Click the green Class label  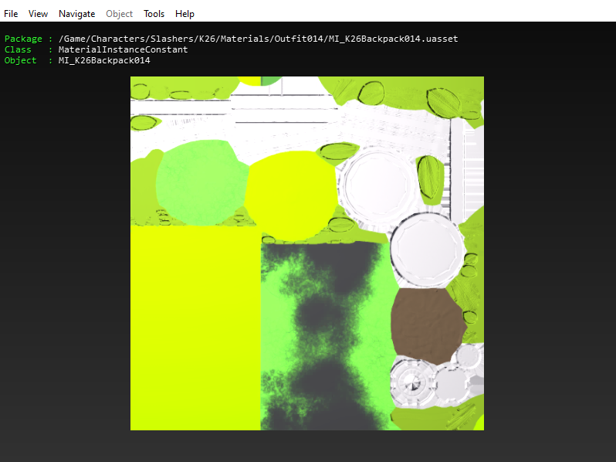tap(18, 49)
